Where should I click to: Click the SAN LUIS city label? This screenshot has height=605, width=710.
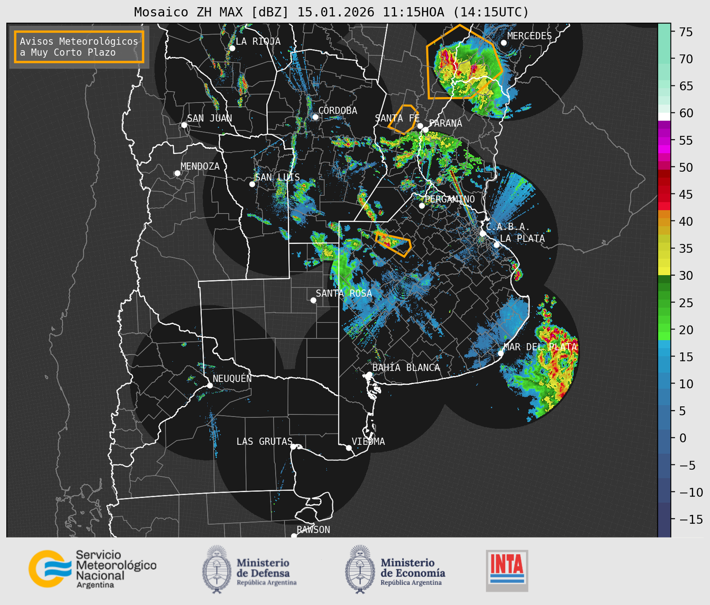pyautogui.click(x=277, y=177)
